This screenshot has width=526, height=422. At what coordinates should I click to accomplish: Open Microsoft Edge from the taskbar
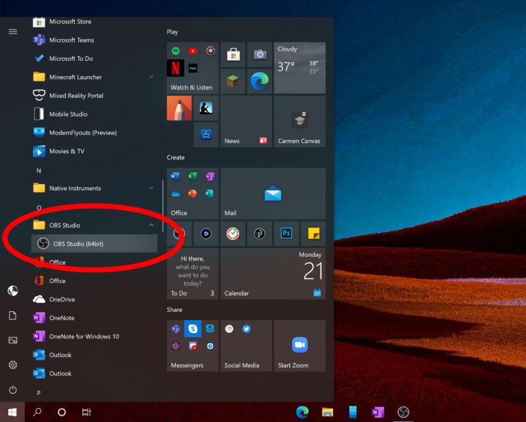click(302, 412)
